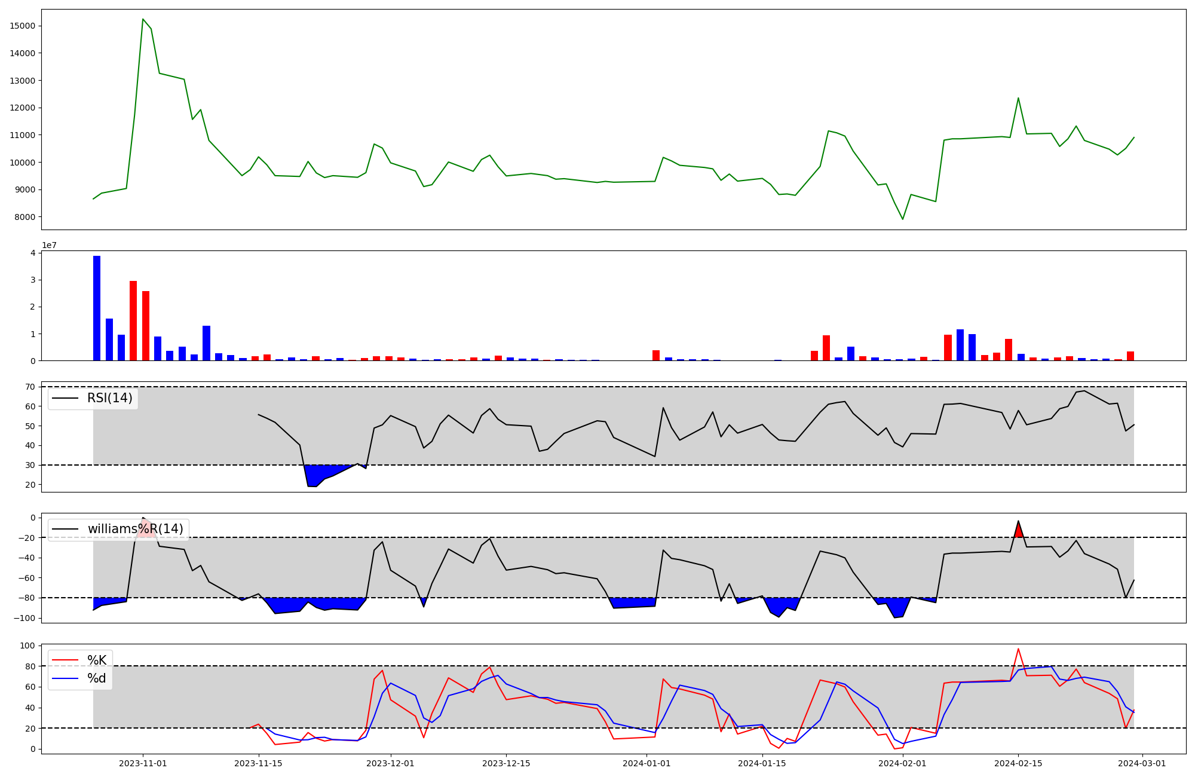
Task: Click the 2023-11-01 date tick label
Action: coord(143,763)
